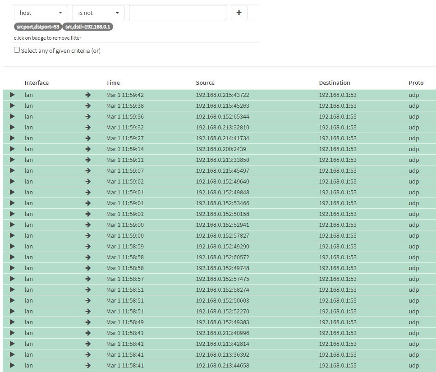Viewport: 436px width, 372px height.
Task: Click the empty filter value input field
Action: [177, 13]
